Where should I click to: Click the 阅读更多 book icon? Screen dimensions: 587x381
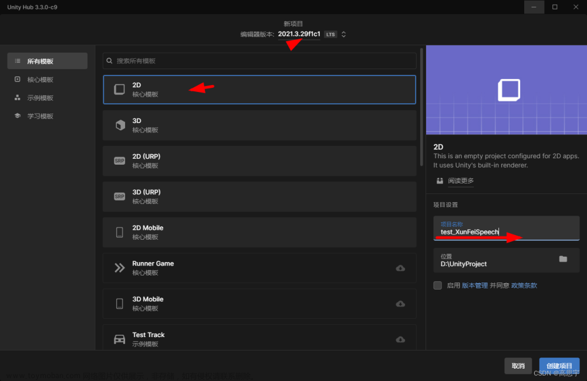click(x=440, y=181)
